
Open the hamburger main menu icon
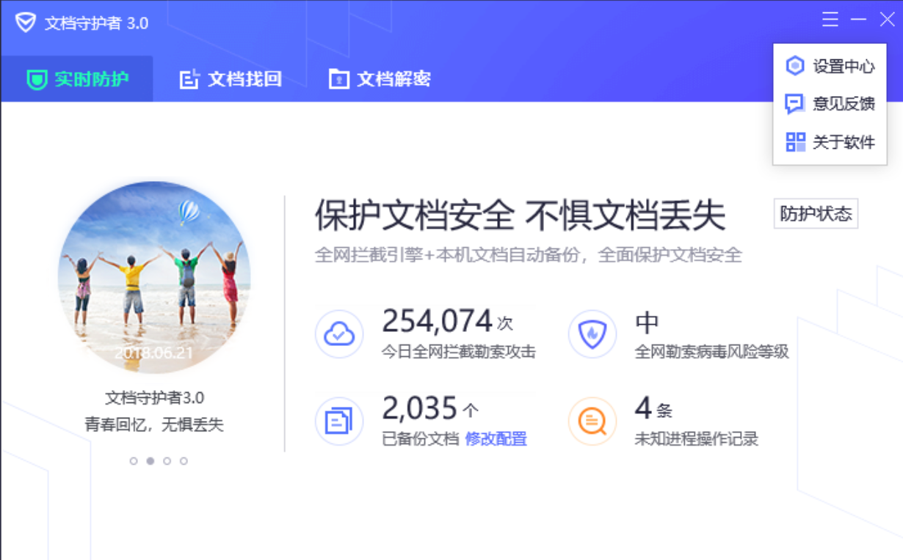(x=830, y=20)
